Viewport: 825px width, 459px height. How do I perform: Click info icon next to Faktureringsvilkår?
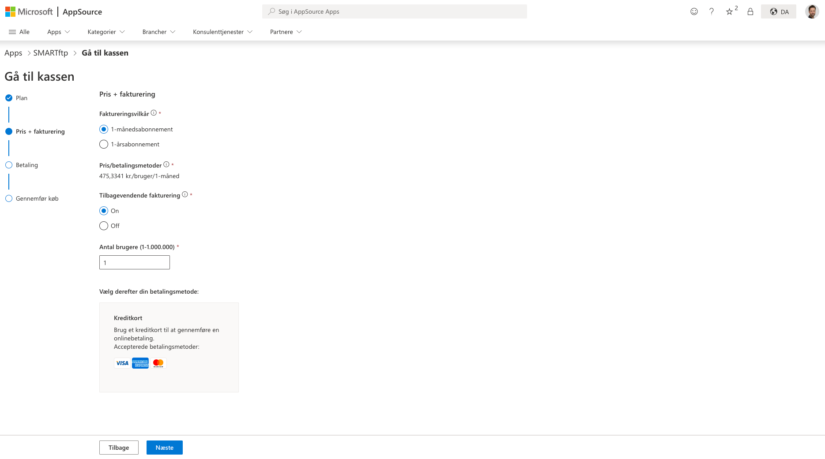point(154,113)
